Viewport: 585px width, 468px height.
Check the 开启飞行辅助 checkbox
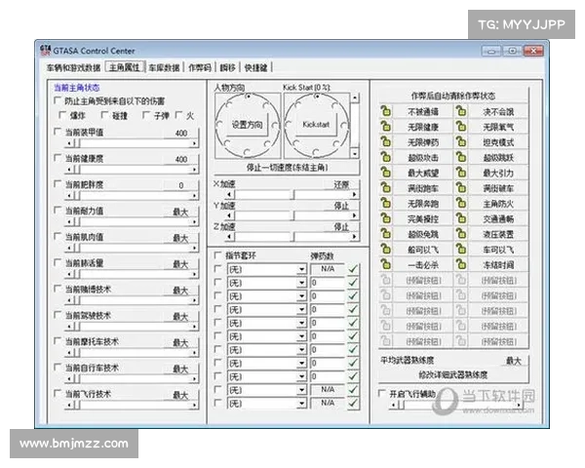[382, 394]
